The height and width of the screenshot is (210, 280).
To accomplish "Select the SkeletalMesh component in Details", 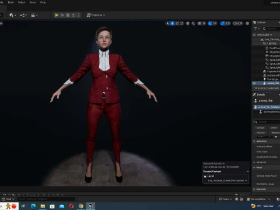I will [270, 112].
